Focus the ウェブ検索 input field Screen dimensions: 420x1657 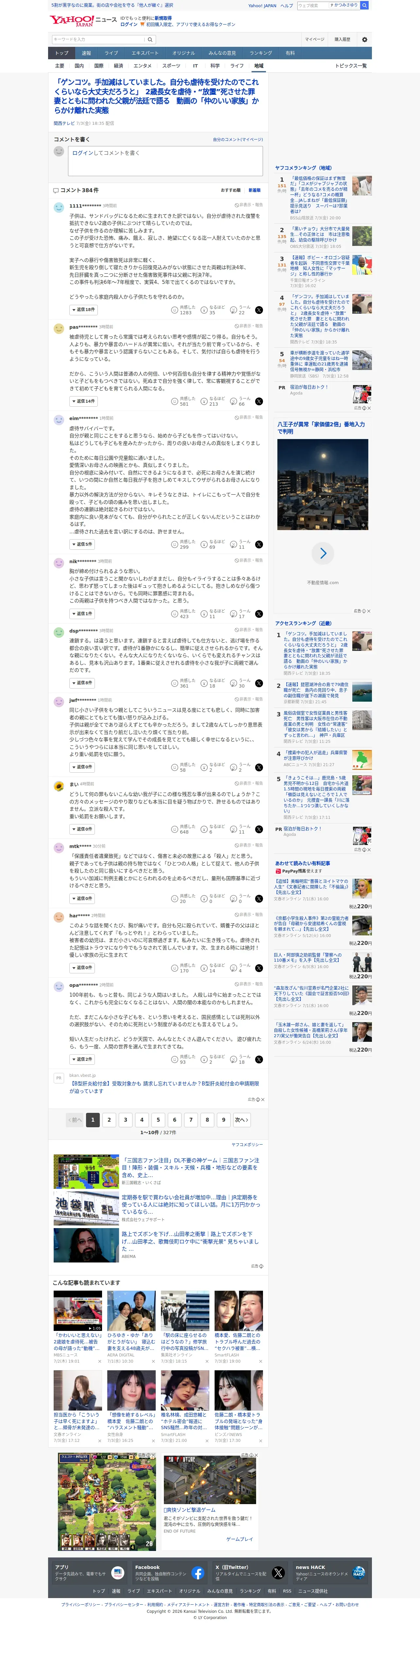(312, 5)
